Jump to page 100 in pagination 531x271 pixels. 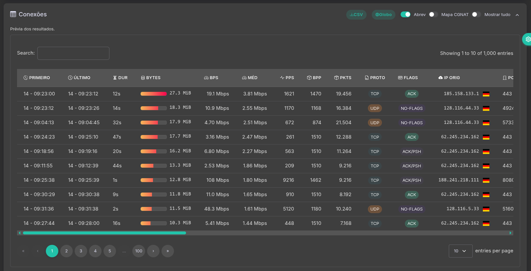tap(139, 251)
